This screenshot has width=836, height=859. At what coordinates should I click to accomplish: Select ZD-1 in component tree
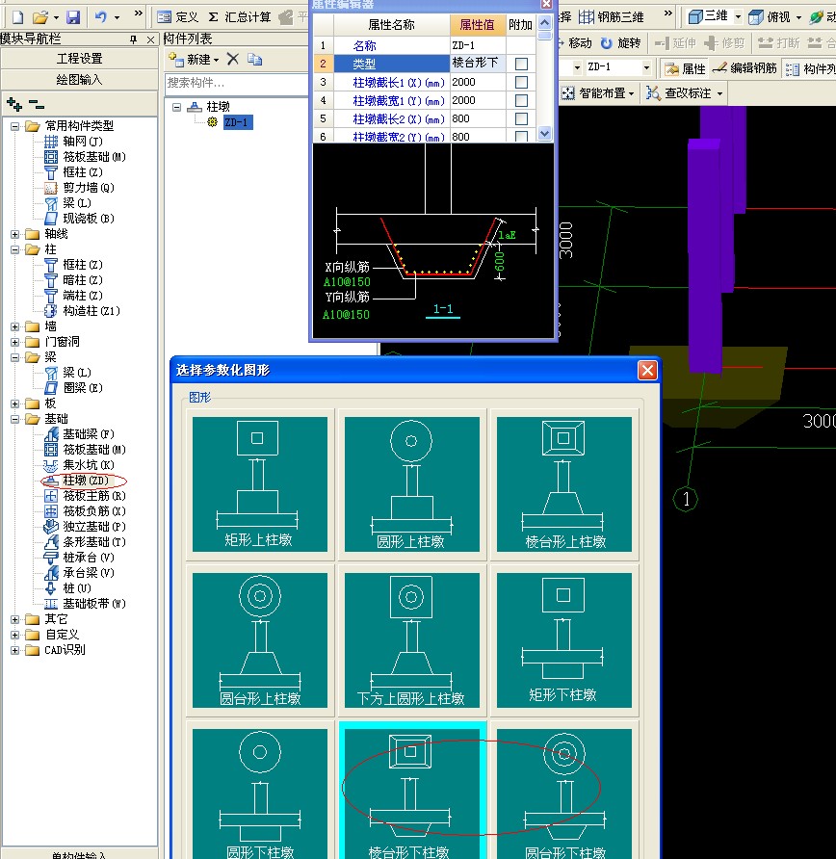pyautogui.click(x=238, y=122)
